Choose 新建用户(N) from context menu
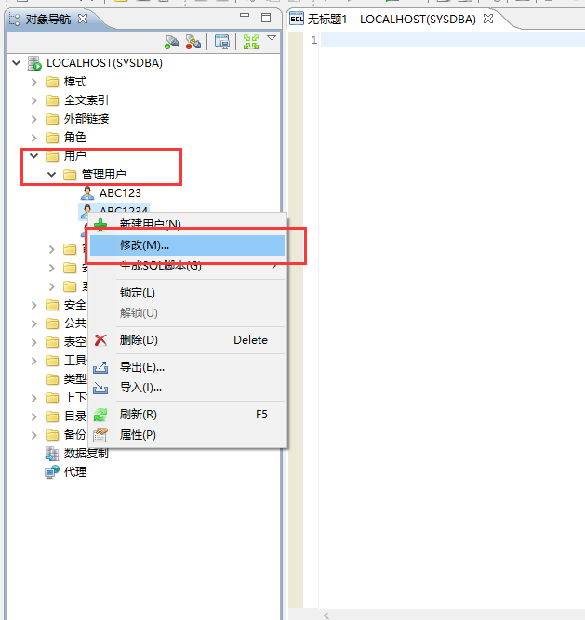 click(187, 224)
